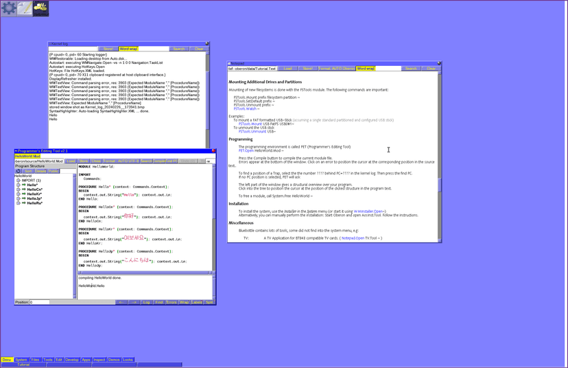The width and height of the screenshot is (568, 368).
Task: Open the notepad pencil icon in the launcher
Action: [x=25, y=8]
